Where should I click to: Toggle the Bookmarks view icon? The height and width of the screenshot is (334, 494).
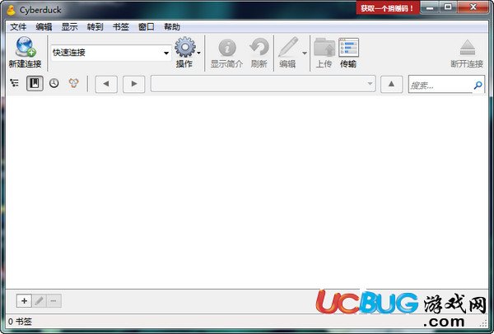pos(35,83)
